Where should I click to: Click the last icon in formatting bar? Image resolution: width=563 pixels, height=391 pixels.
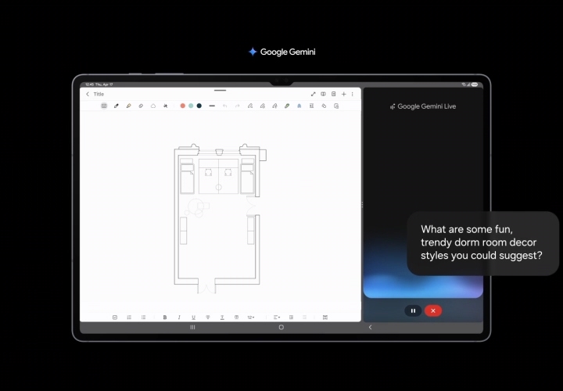click(x=325, y=317)
